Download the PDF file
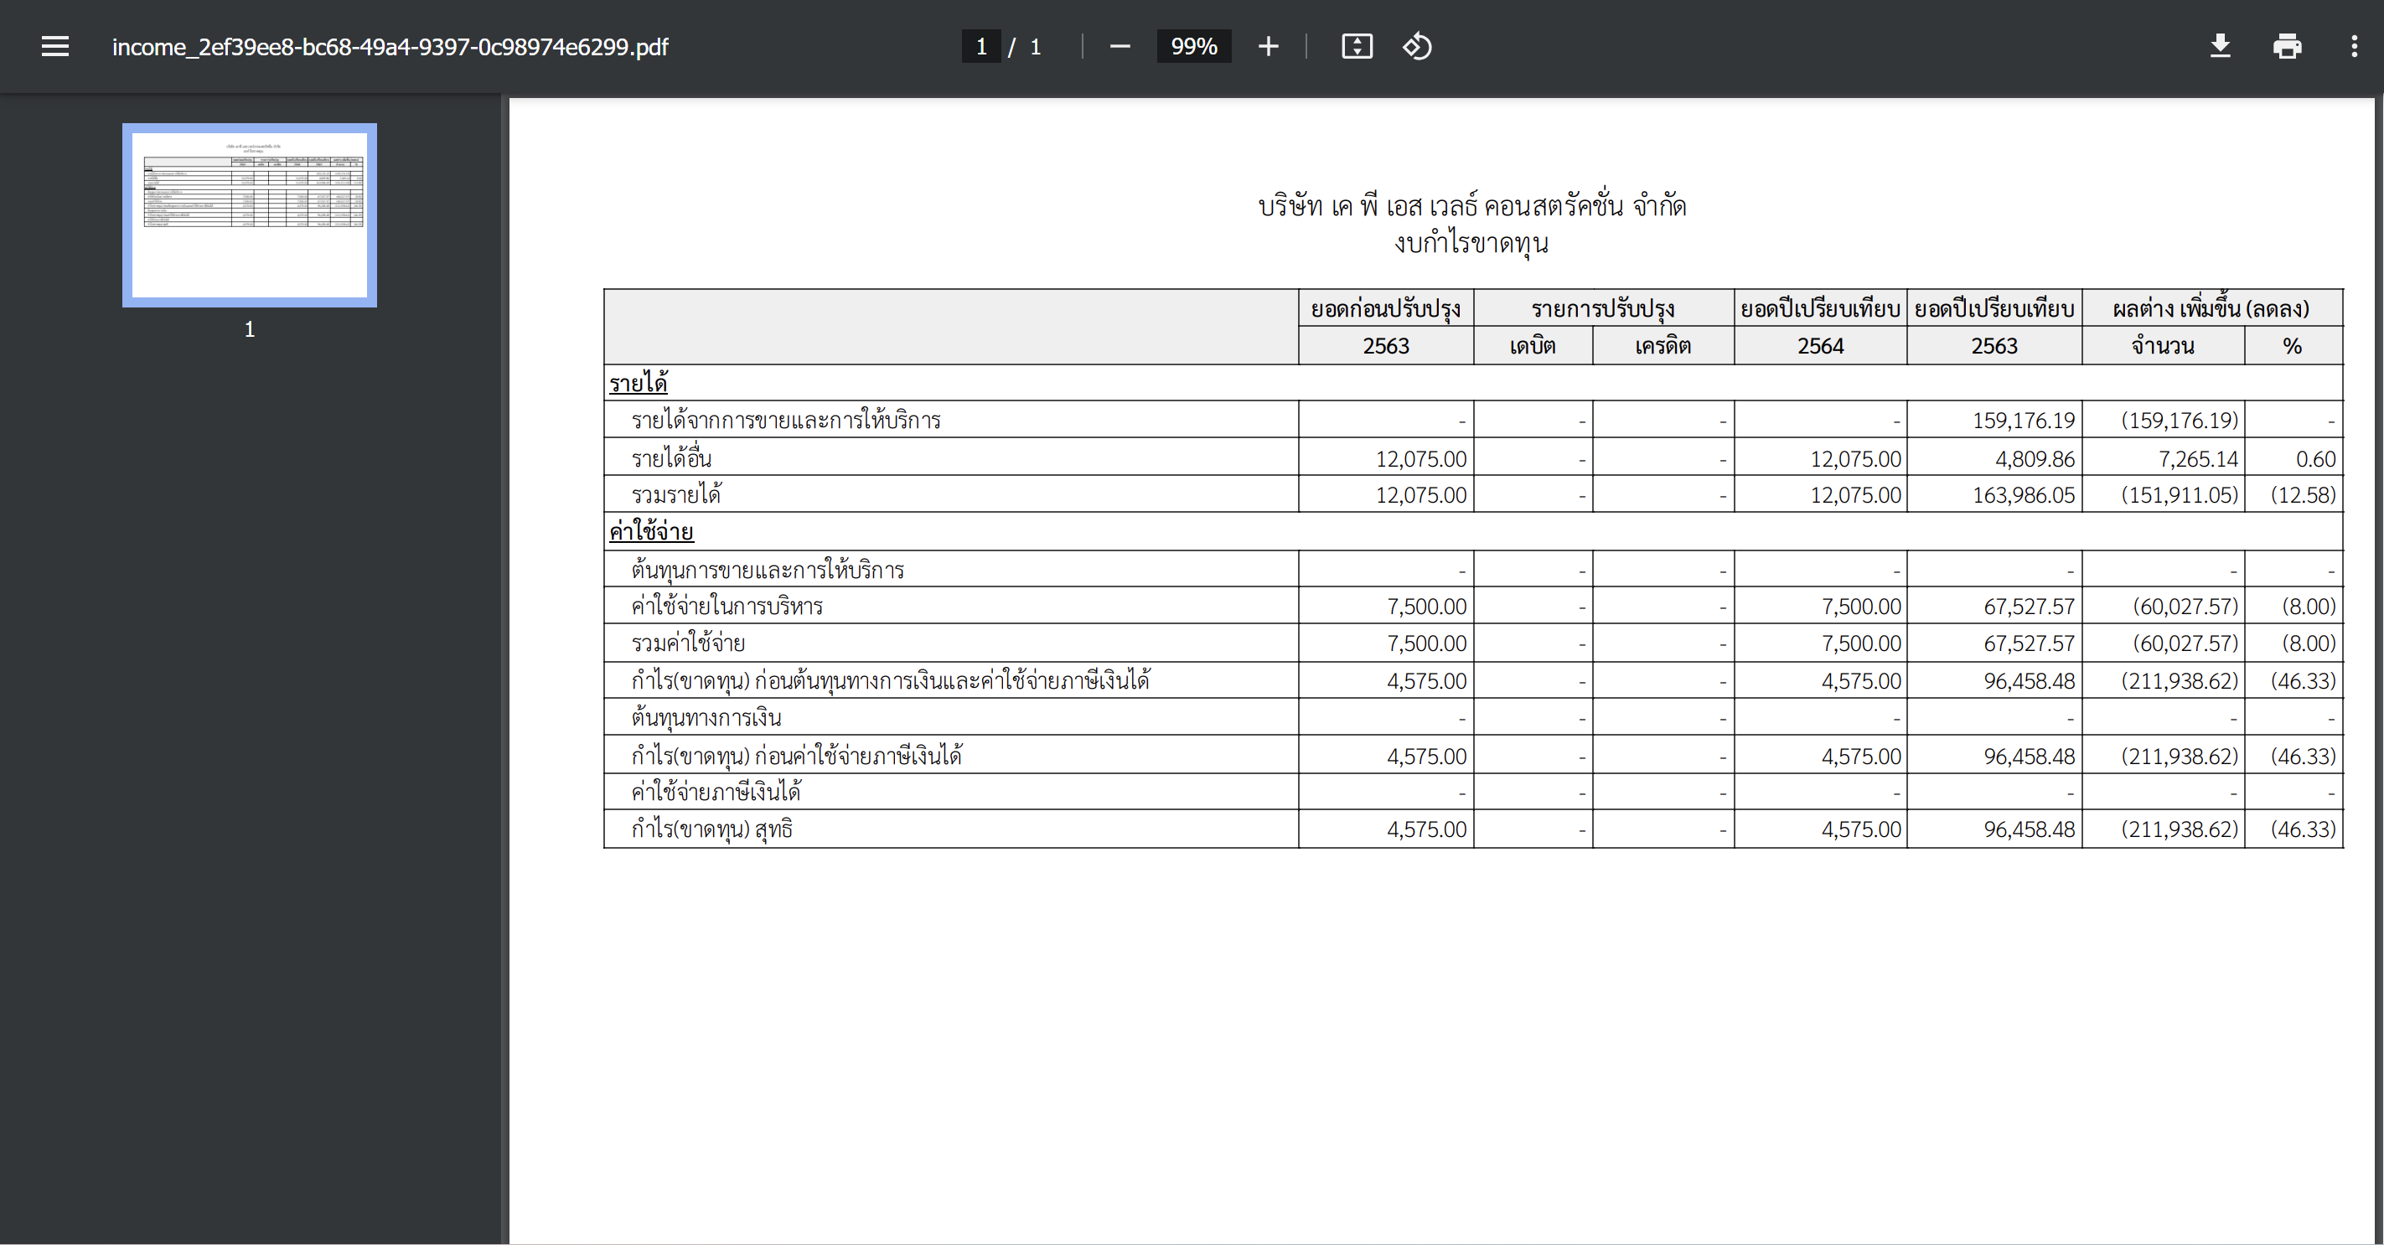This screenshot has width=2384, height=1245. [x=2221, y=46]
